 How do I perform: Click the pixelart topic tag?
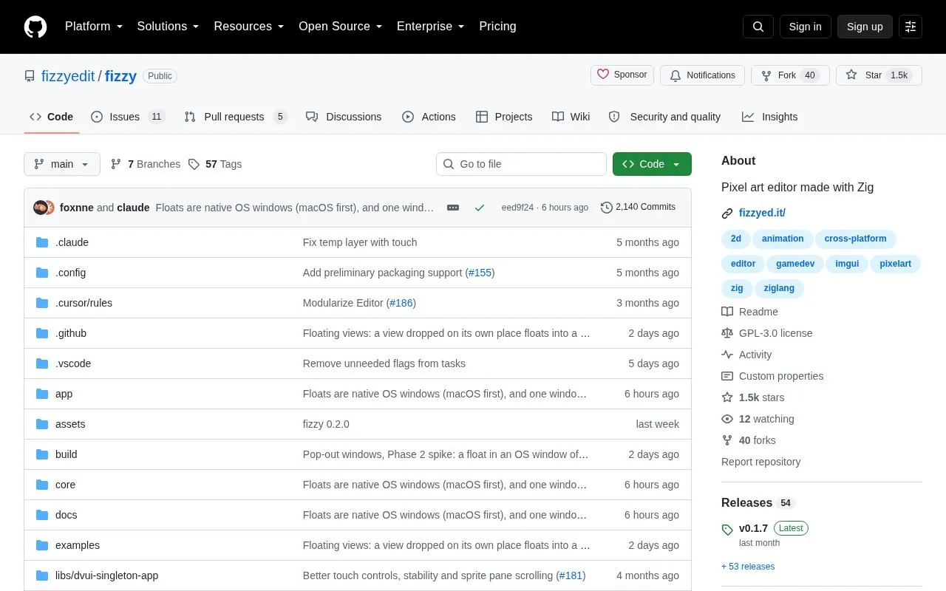click(x=895, y=264)
